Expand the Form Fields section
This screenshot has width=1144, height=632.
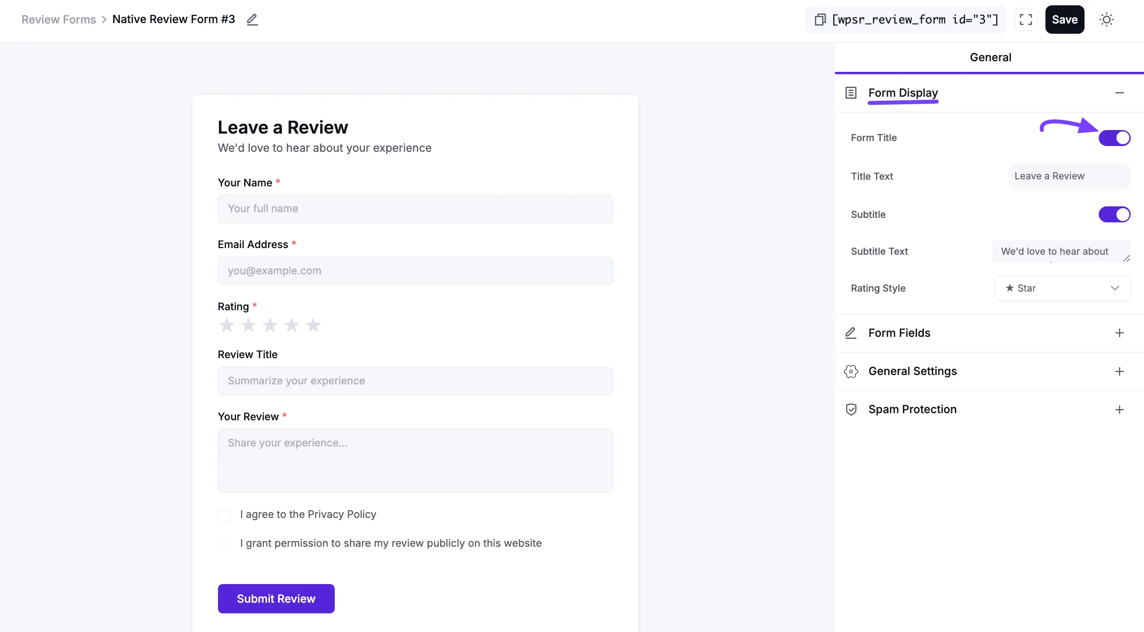[1120, 333]
